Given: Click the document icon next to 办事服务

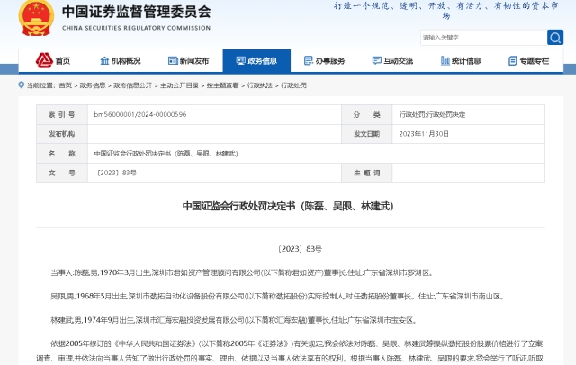Looking at the screenshot, I should pos(309,61).
